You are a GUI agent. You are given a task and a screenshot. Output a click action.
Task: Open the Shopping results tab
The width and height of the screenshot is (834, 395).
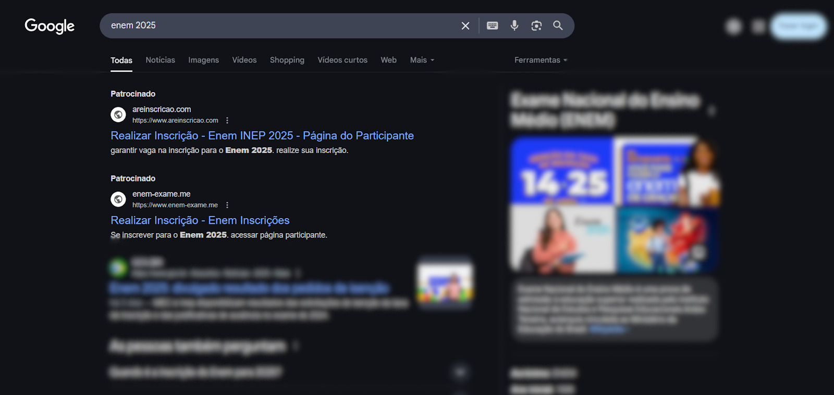(287, 60)
